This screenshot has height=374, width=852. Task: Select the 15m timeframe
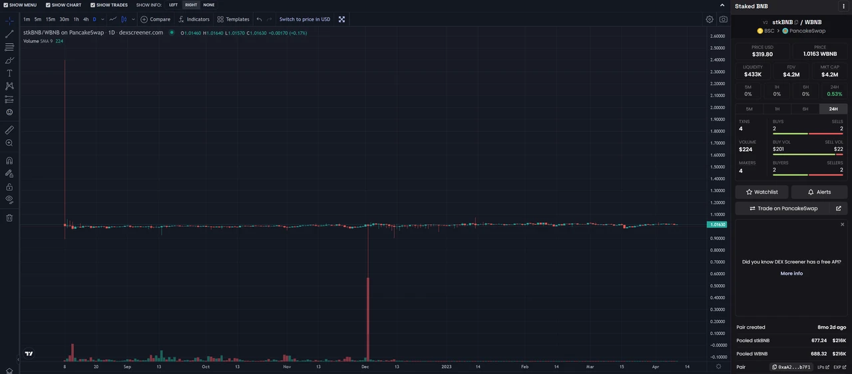point(51,19)
